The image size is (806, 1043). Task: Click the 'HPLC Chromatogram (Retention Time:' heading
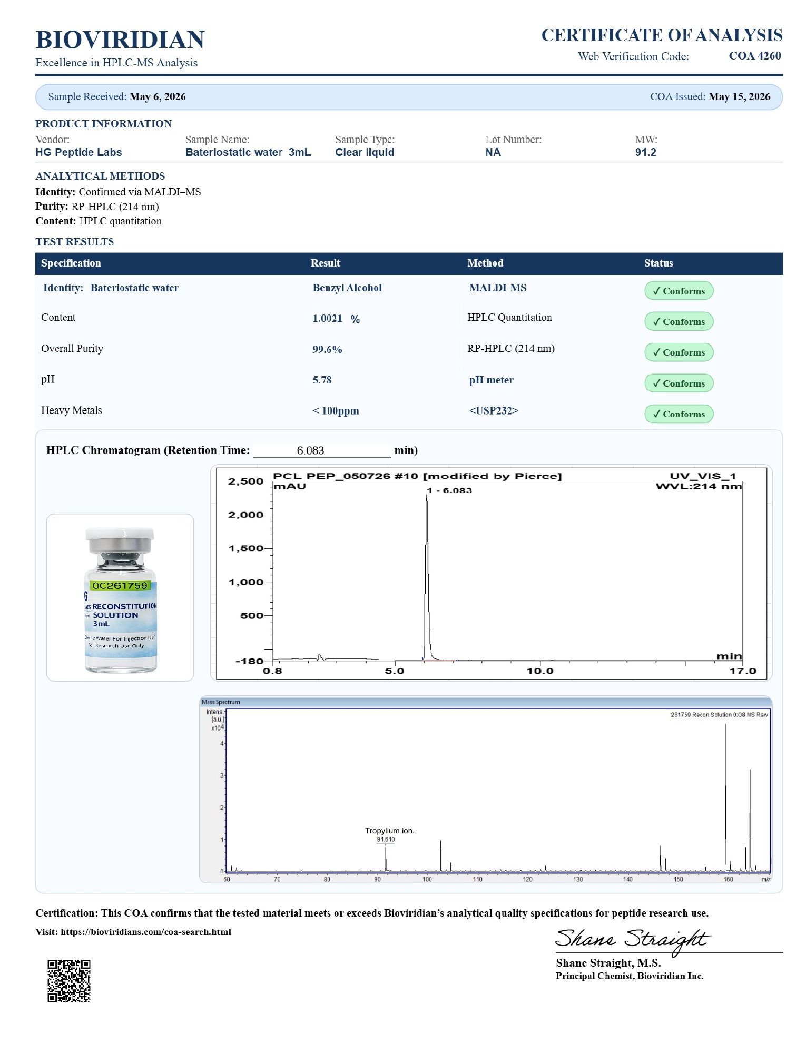(x=148, y=450)
